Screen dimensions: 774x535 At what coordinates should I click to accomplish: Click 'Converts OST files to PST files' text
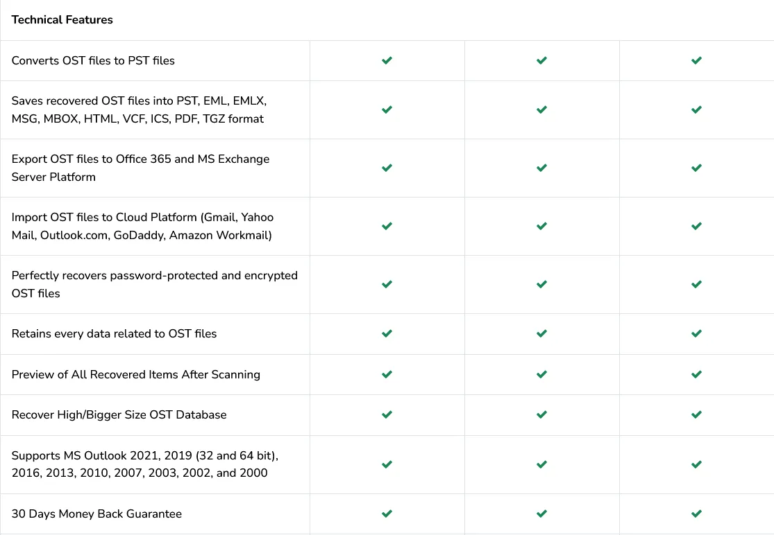(93, 60)
